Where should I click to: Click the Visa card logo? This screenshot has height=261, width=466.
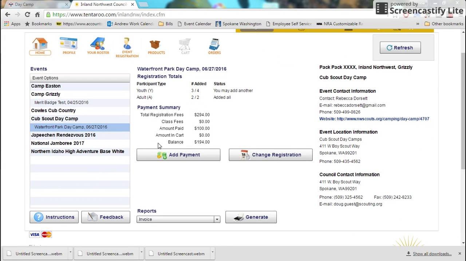click(x=35, y=234)
